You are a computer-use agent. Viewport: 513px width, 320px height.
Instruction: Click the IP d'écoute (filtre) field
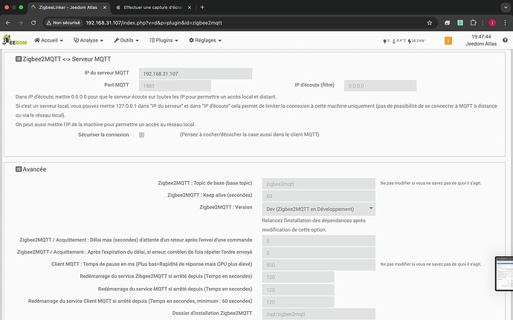coord(380,85)
